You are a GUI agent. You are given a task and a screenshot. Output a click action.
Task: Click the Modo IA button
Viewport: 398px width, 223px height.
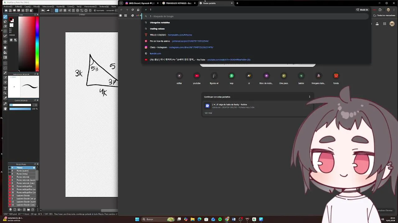click(362, 10)
